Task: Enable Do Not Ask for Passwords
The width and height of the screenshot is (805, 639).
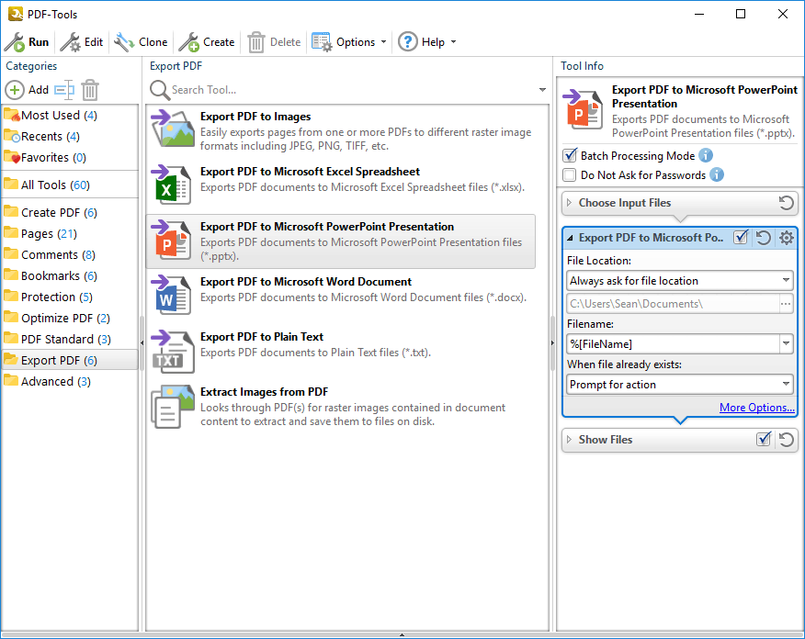Action: [x=570, y=174]
